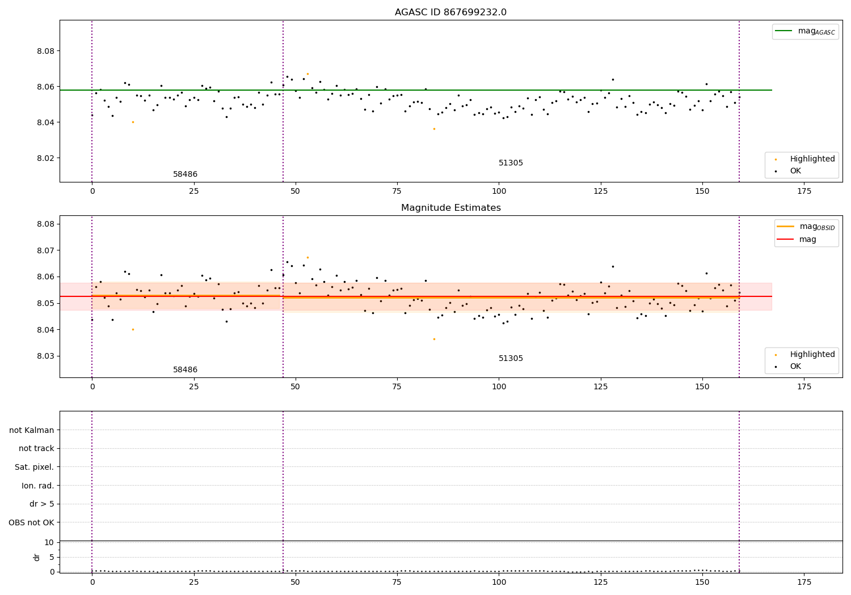Click the 175 x-tick under the AGASC ID plot
851x595 pixels.
pos(804,191)
